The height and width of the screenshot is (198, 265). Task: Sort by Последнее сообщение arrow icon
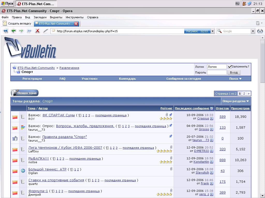click(x=212, y=108)
